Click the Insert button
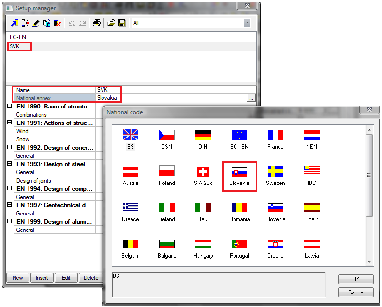 pyautogui.click(x=42, y=278)
